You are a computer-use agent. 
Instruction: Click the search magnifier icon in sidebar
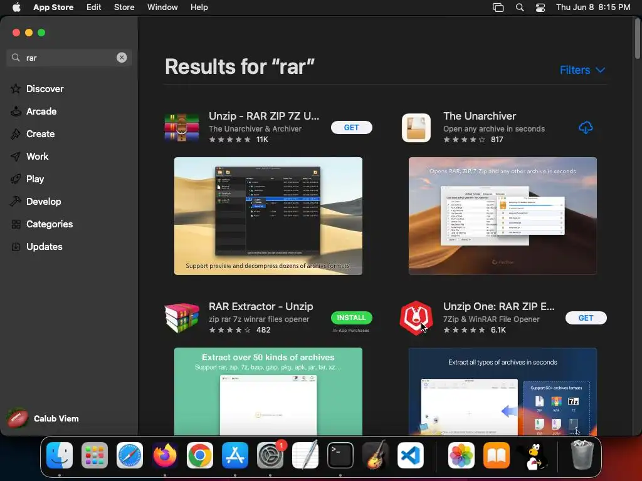[16, 58]
